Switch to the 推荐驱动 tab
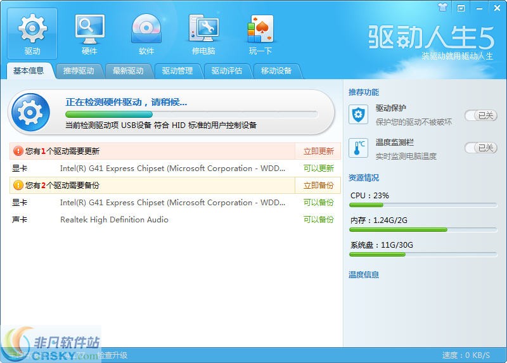 79,71
